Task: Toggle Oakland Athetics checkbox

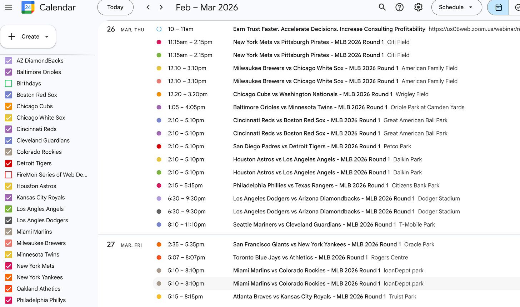Action: click(9, 289)
